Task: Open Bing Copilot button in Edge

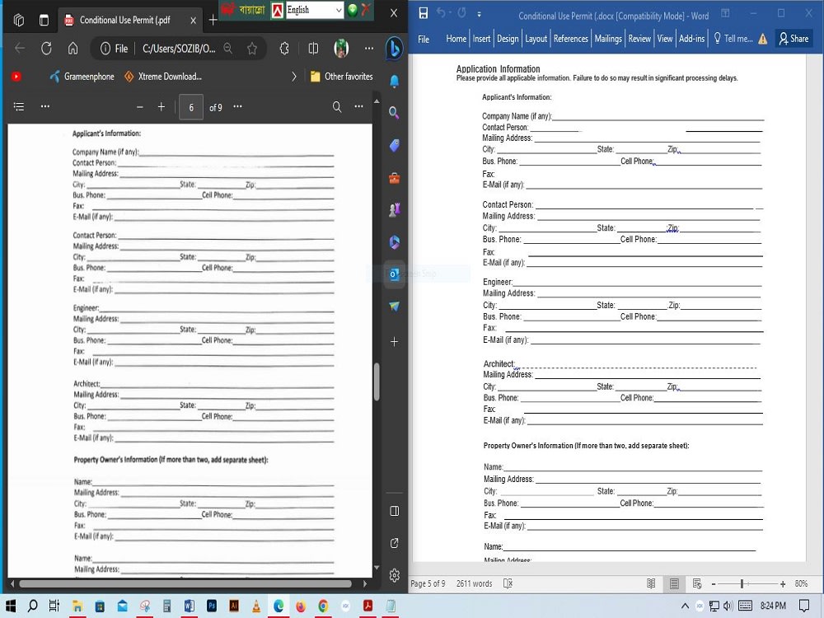Action: click(394, 49)
